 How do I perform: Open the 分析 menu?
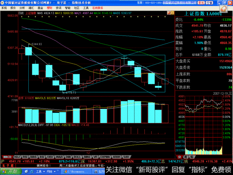pyautogui.click(x=22, y=8)
